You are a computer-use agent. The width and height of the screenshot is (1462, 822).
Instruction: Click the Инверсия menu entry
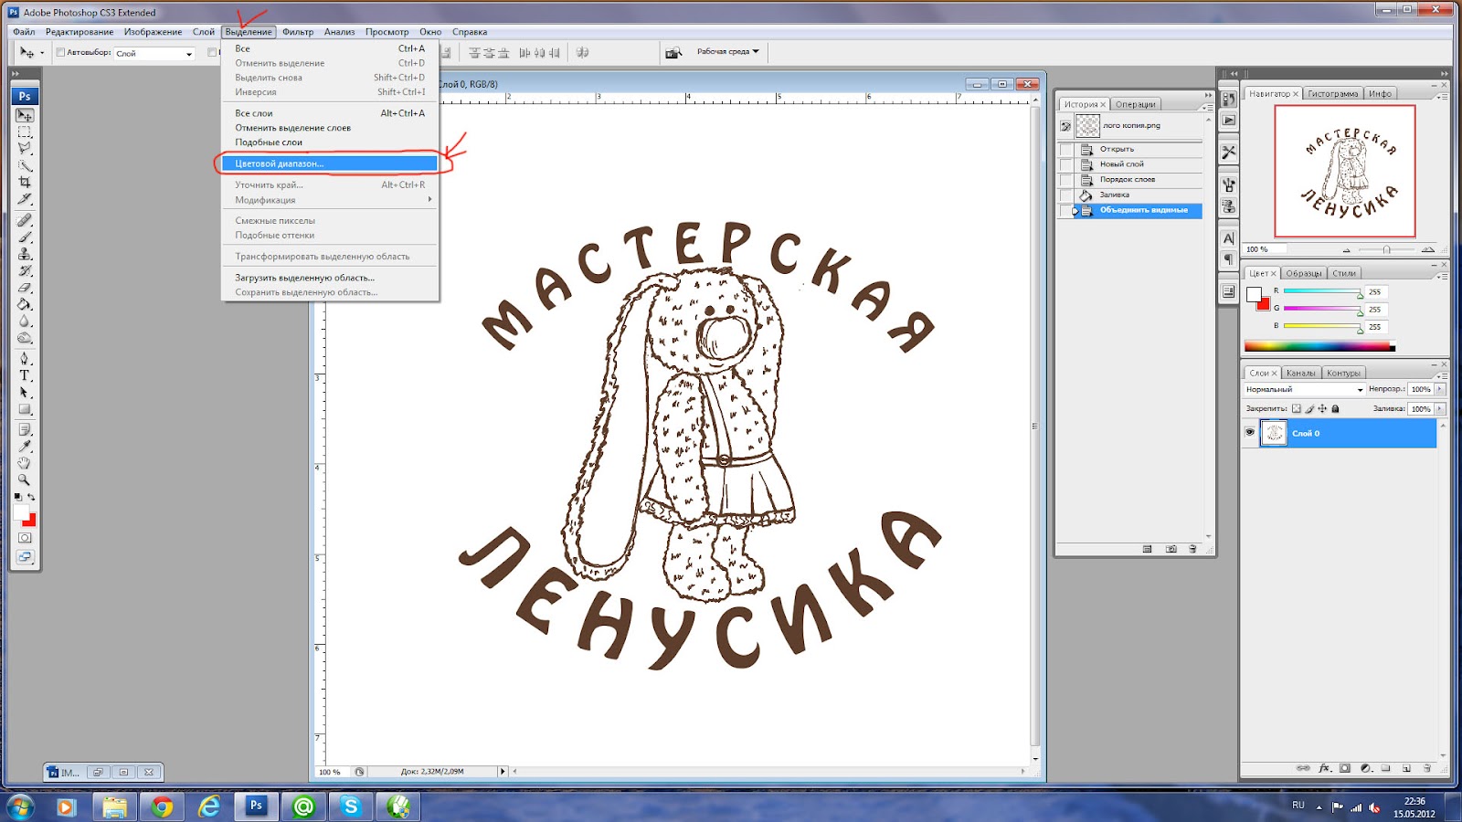point(256,92)
